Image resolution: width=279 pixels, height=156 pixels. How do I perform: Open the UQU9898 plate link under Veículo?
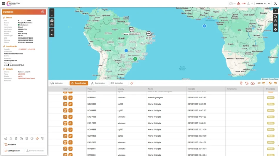click(21, 74)
